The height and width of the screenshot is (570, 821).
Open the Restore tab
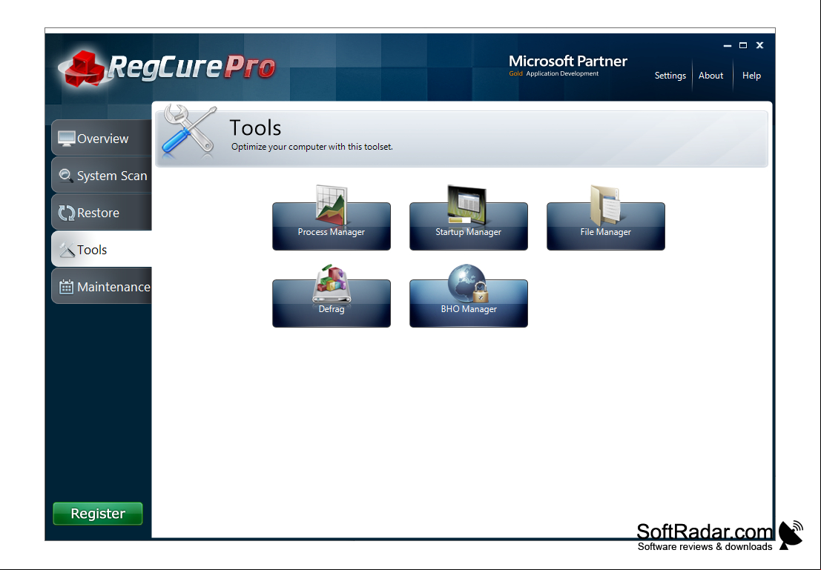pyautogui.click(x=102, y=212)
